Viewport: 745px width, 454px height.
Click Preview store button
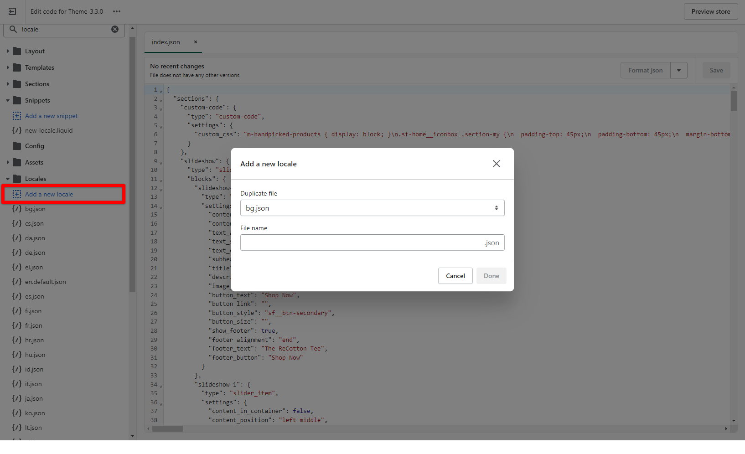tap(711, 11)
